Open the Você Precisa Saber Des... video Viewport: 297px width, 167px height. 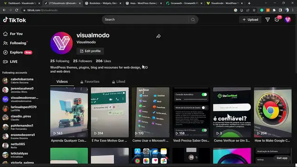[x=191, y=112]
